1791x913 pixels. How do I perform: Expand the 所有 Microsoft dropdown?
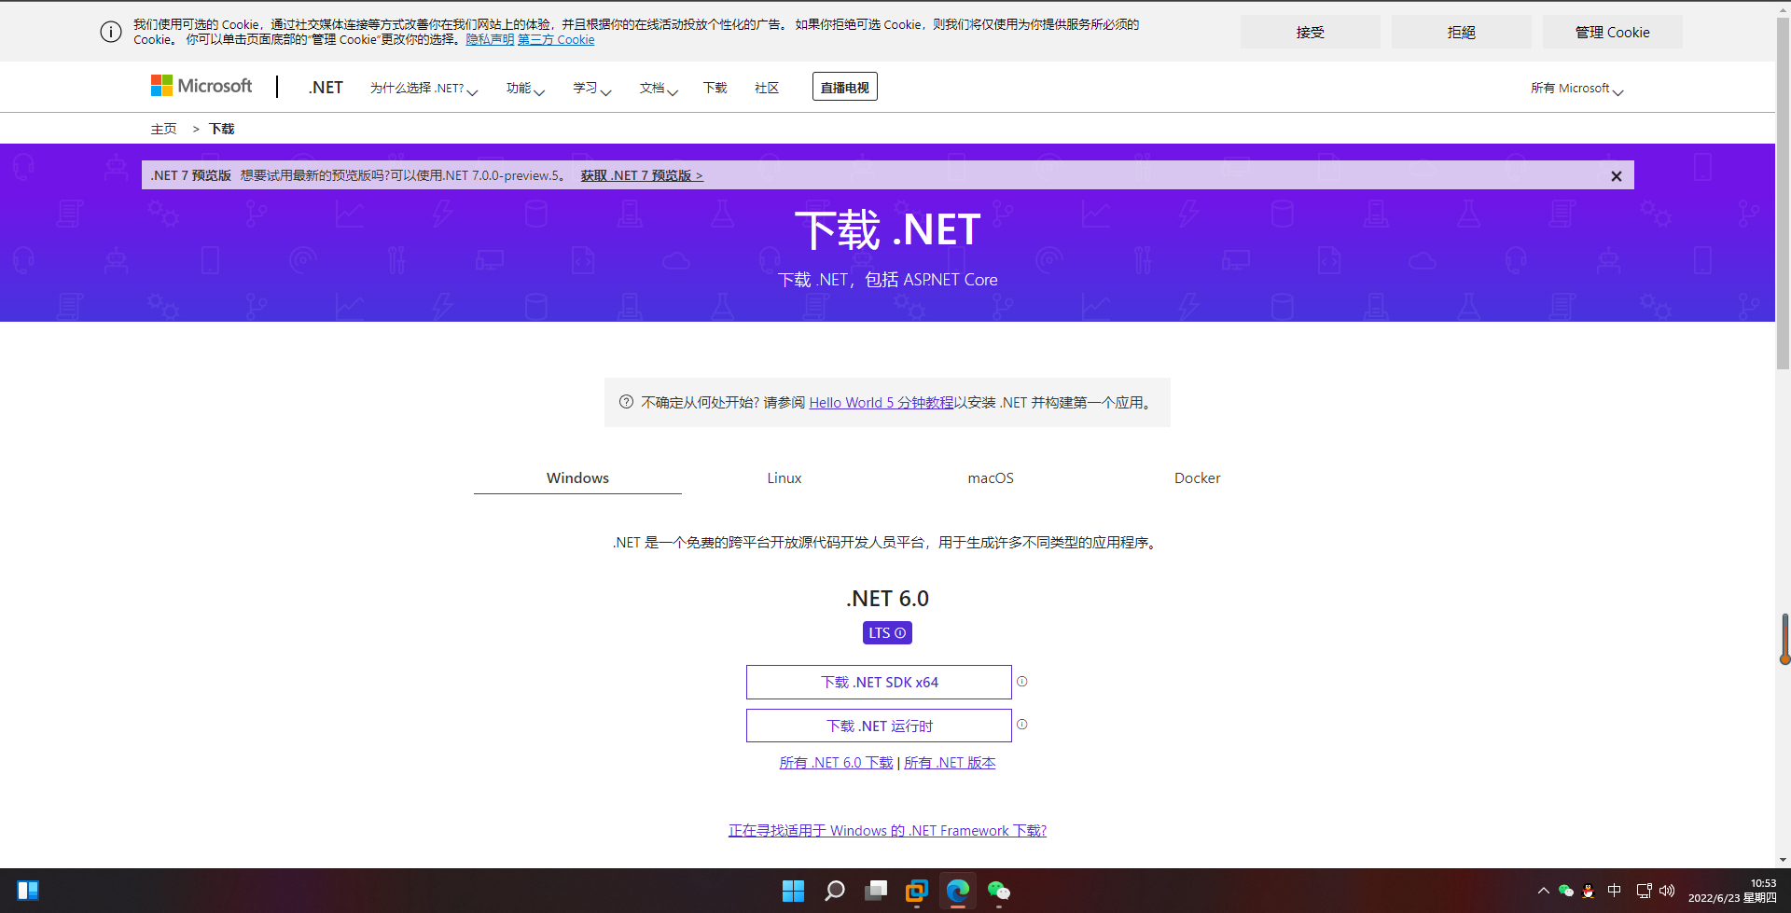(1576, 88)
